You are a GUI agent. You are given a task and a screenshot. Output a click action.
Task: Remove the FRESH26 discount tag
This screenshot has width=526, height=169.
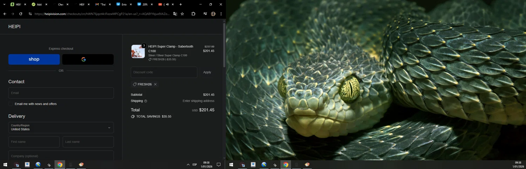pos(155,84)
